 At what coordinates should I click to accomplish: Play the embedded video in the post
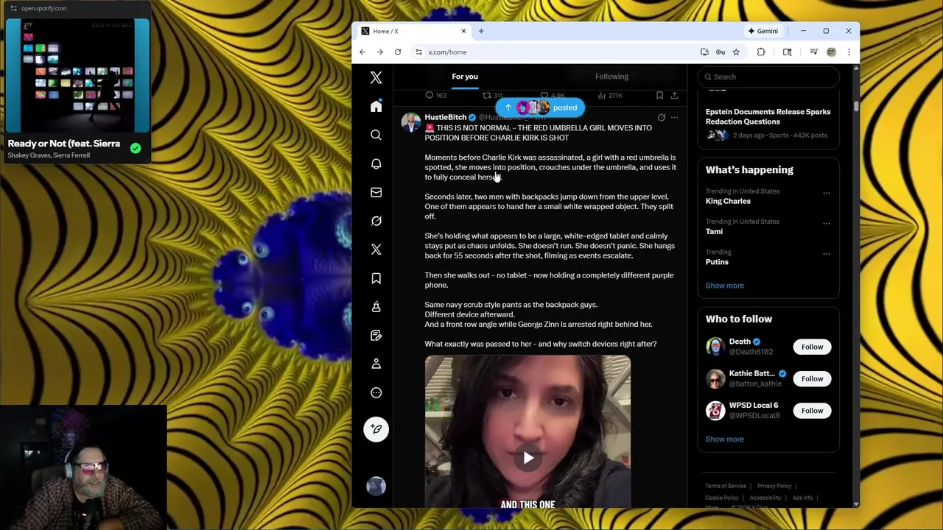point(528,458)
